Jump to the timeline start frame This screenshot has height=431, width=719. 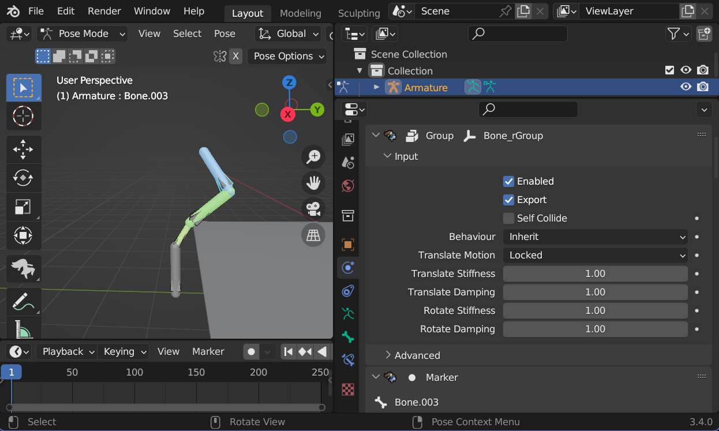[x=289, y=351]
